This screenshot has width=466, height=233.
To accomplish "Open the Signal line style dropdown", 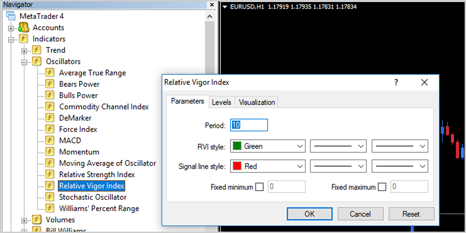I will point(338,167).
